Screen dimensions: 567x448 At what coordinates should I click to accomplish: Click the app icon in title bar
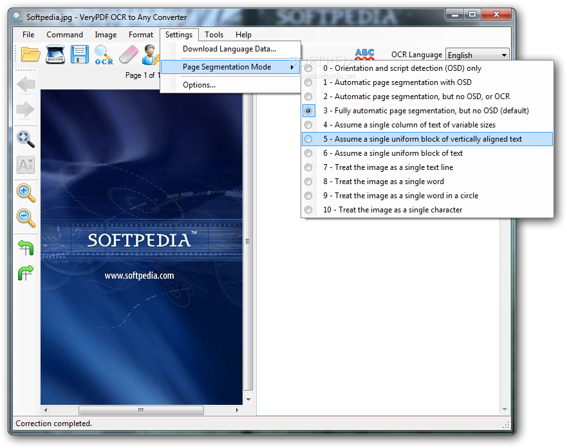coord(17,17)
